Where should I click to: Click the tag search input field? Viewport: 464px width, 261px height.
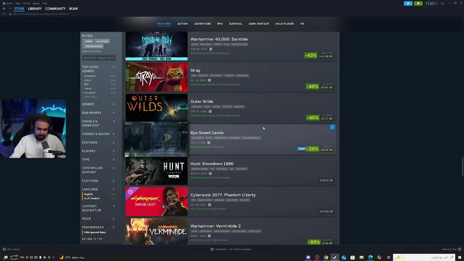[99, 58]
